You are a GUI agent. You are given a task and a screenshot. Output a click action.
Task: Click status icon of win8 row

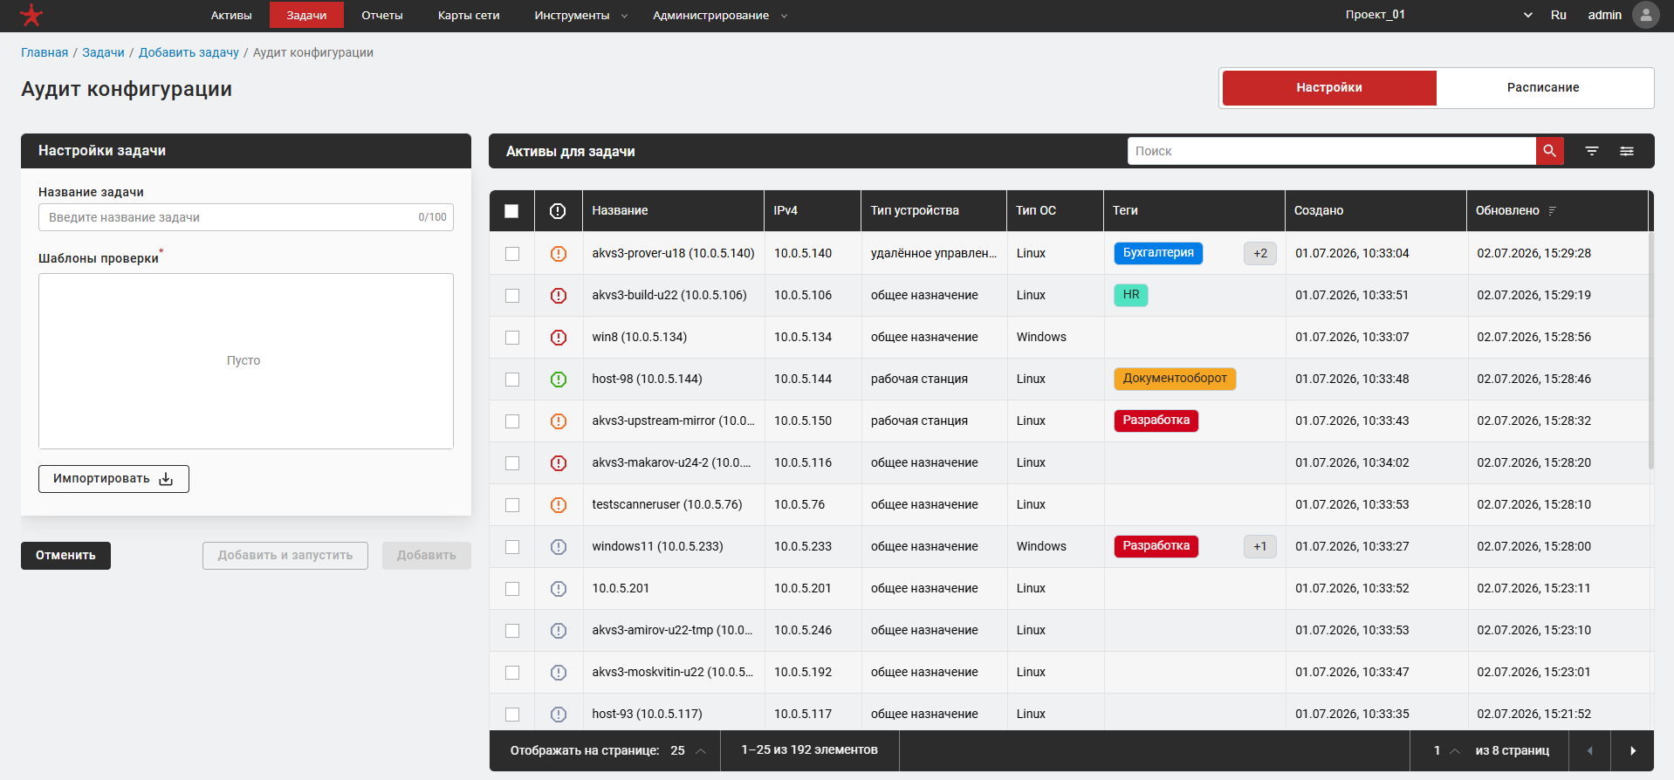tap(559, 338)
